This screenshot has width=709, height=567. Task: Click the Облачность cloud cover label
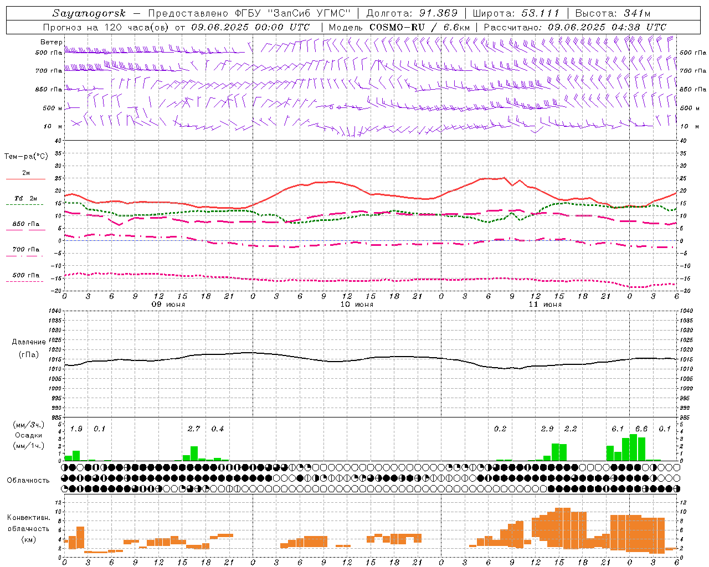point(28,481)
